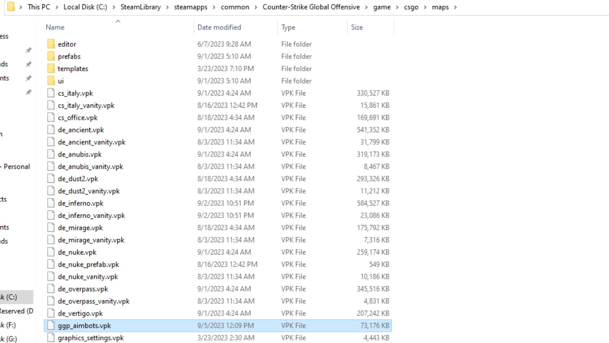Click the de_dust2.vpk file icon
Screen dimensions: 609x343
point(50,179)
